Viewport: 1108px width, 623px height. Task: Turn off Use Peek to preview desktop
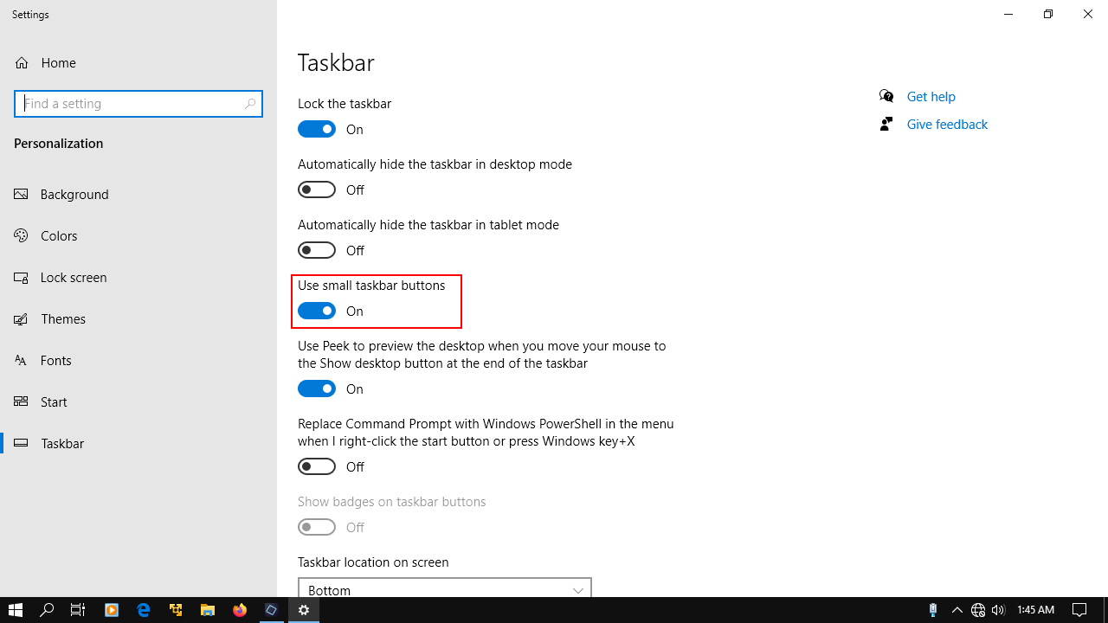click(x=317, y=388)
